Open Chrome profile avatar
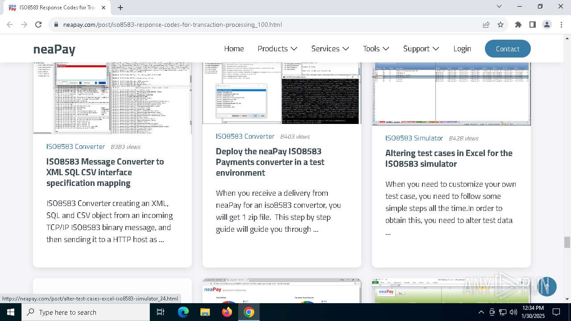The width and height of the screenshot is (571, 321). (547, 25)
